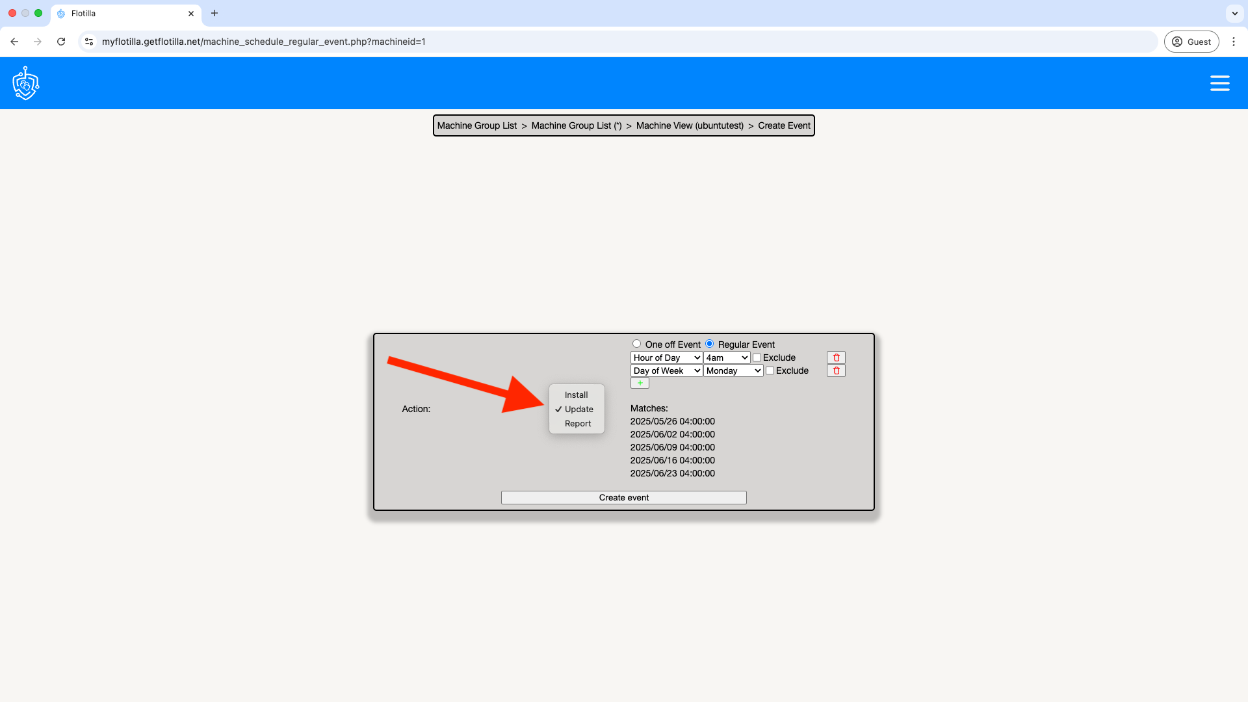This screenshot has width=1248, height=702.
Task: Open the hamburger menu
Action: tap(1219, 83)
